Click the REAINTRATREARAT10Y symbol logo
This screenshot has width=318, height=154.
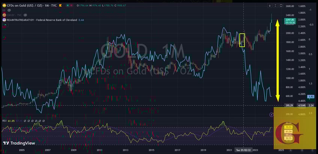pyautogui.click(x=4, y=20)
